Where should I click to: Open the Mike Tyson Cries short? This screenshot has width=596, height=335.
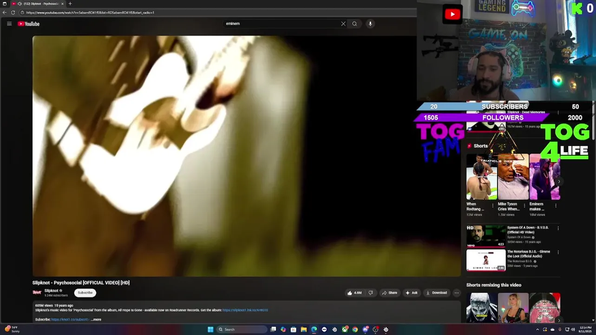513,177
